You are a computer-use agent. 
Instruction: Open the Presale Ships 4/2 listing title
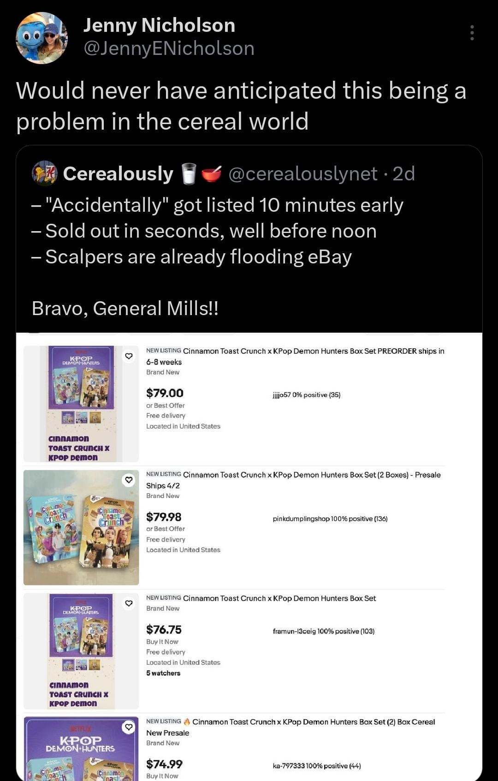click(293, 480)
